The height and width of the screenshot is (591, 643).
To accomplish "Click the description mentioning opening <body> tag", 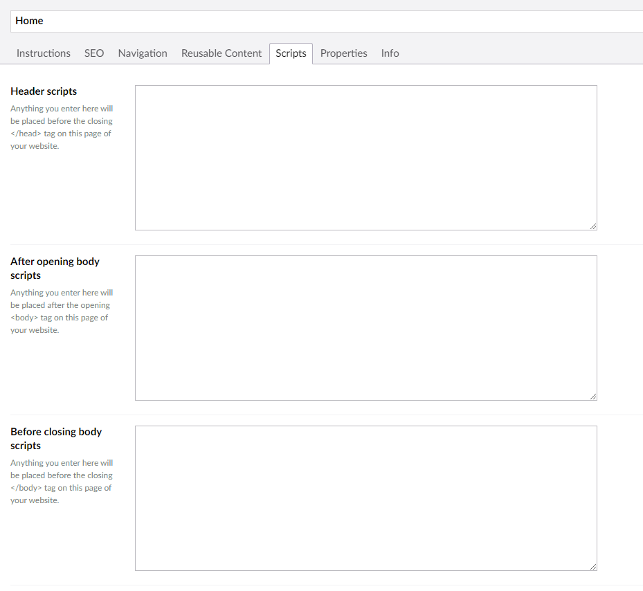I will pyautogui.click(x=62, y=311).
